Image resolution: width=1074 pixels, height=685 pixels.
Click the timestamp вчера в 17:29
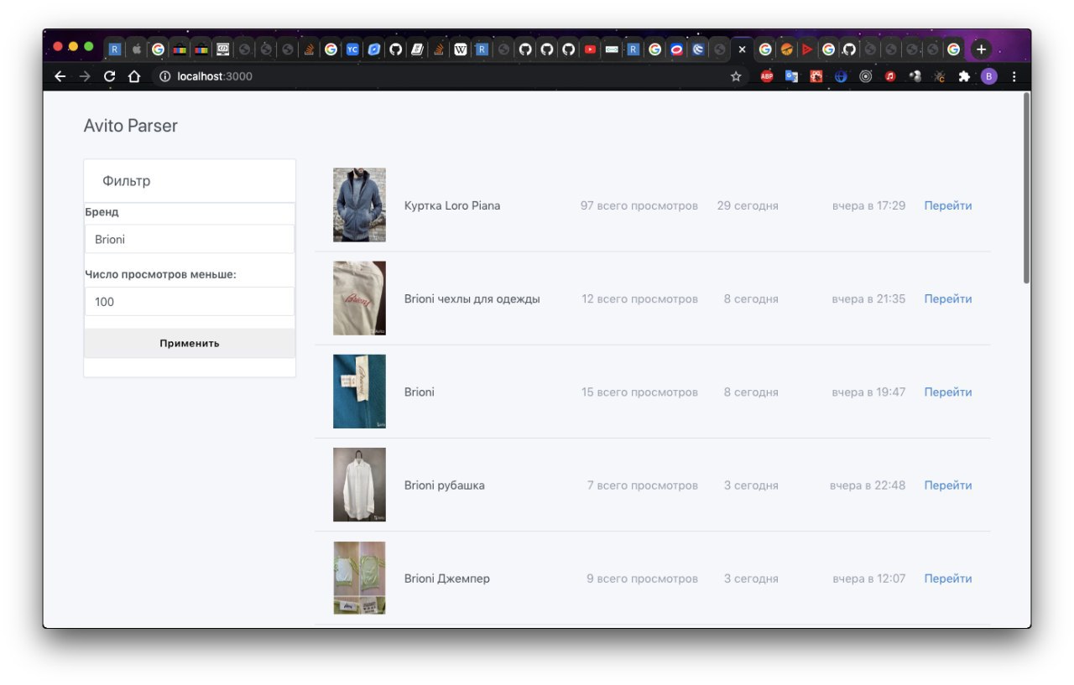(x=868, y=205)
